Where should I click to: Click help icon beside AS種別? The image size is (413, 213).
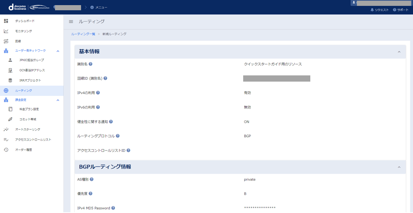92,179
